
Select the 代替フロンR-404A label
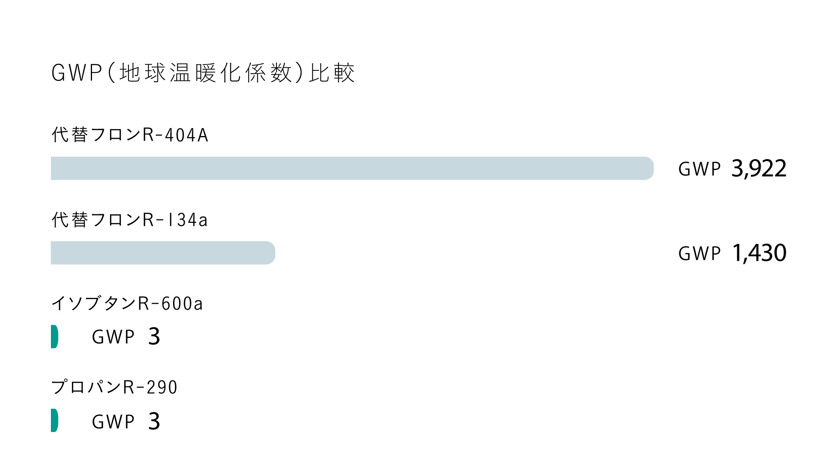pos(130,135)
